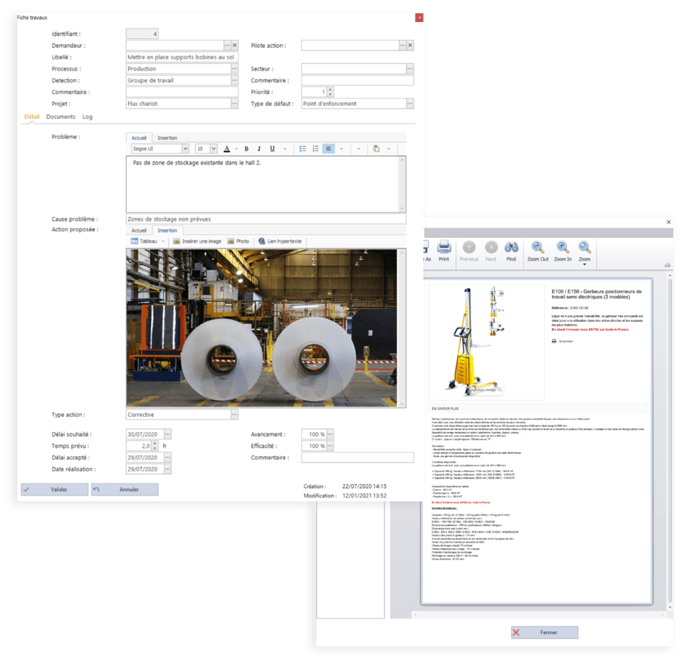
Task: Clear the Demandeur field with X
Action: 235,45
